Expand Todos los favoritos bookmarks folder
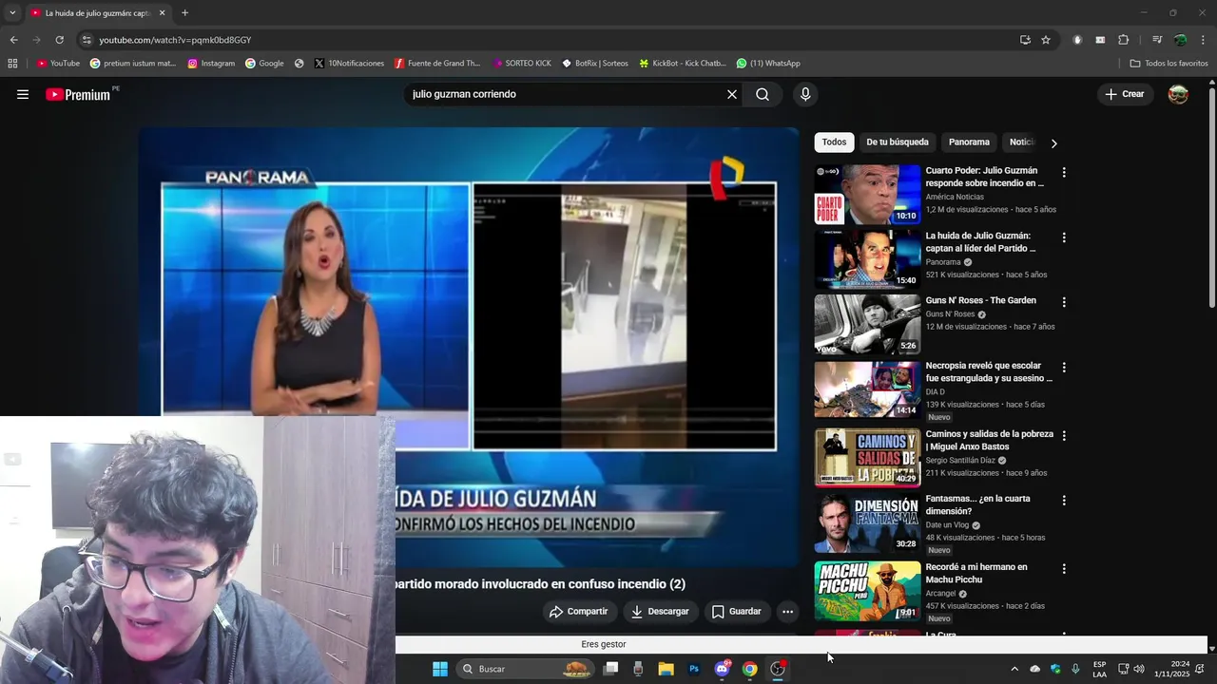Screen dimensions: 1217x684 pos(1169,64)
